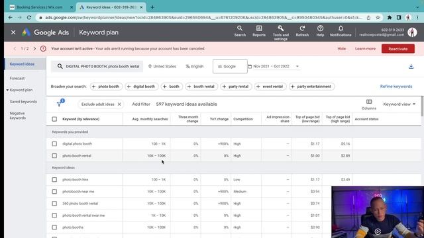Sort by YoY change column header
424x238 pixels.
(x=219, y=119)
